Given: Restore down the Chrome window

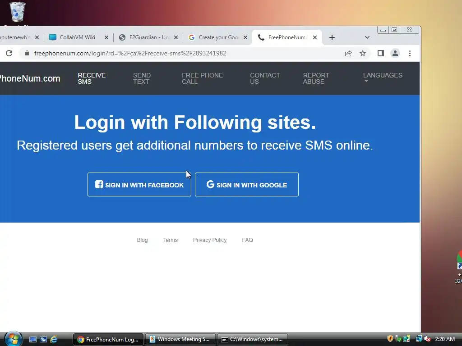Looking at the screenshot, I should 394,30.
